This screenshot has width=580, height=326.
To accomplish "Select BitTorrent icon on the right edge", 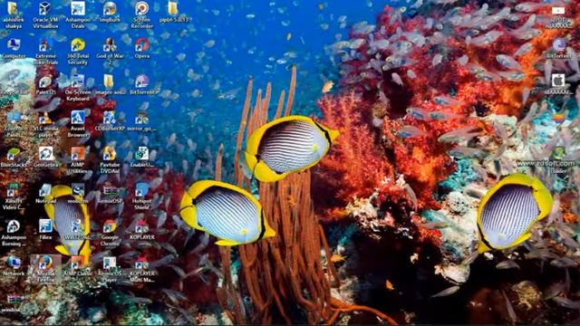I will click(558, 45).
